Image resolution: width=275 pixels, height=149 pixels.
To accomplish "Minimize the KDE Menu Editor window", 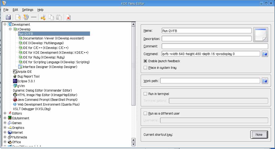I will point(261,3).
